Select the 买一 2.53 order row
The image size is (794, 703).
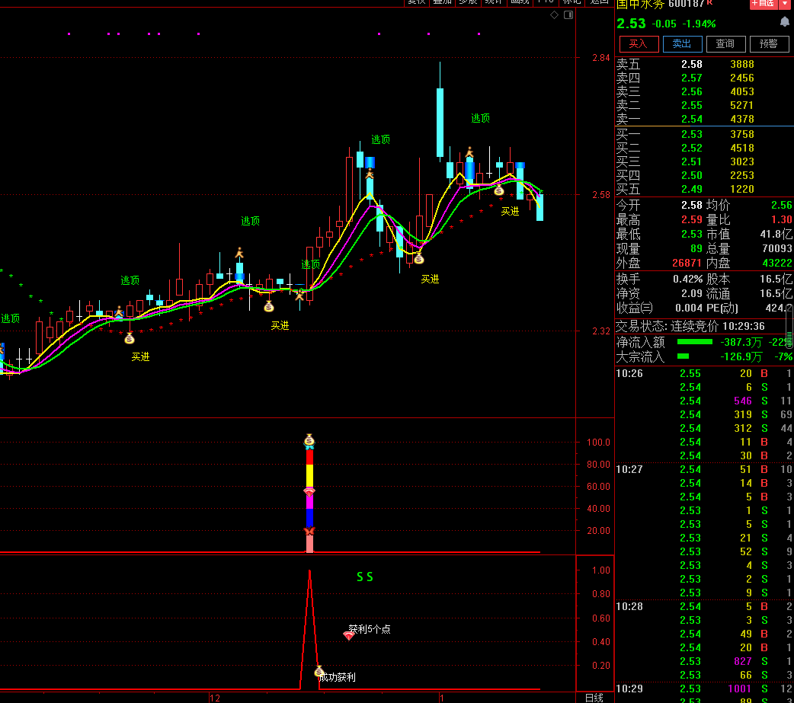[x=704, y=134]
